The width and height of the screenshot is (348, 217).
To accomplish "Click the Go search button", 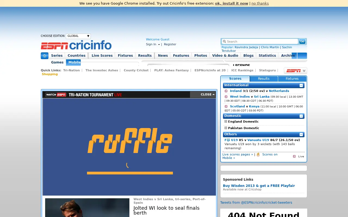I will pos(302,41).
